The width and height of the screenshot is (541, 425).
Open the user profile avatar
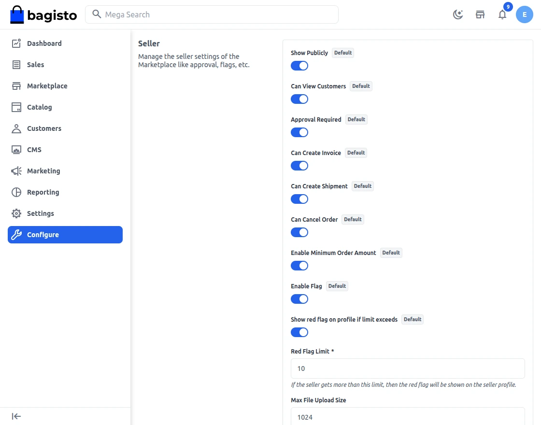525,14
